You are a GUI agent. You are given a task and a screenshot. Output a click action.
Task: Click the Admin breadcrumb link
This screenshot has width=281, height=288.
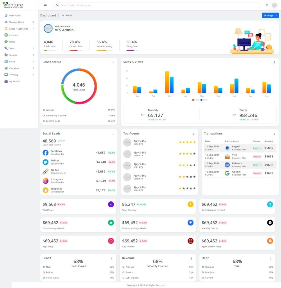click(69, 15)
